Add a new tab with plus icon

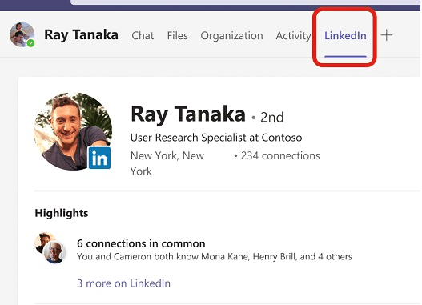(x=387, y=35)
